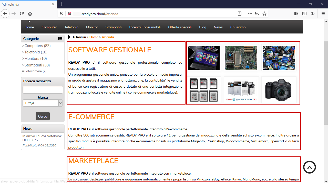
Task: Toggle reader view icon in address bar
Action: (240, 14)
